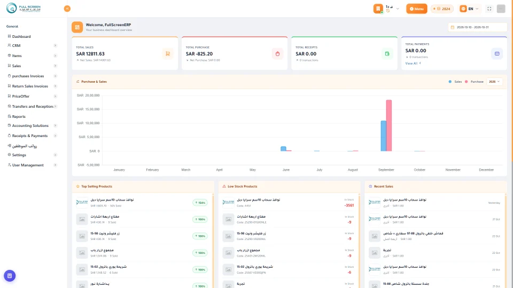Click the 2024 fiscal year badge

click(442, 9)
